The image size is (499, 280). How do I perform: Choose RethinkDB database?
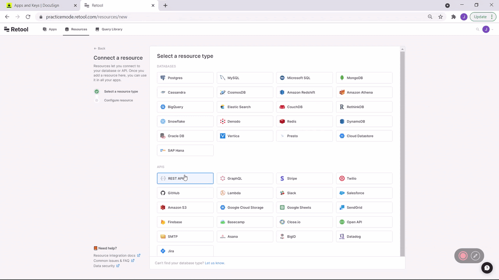point(364,107)
